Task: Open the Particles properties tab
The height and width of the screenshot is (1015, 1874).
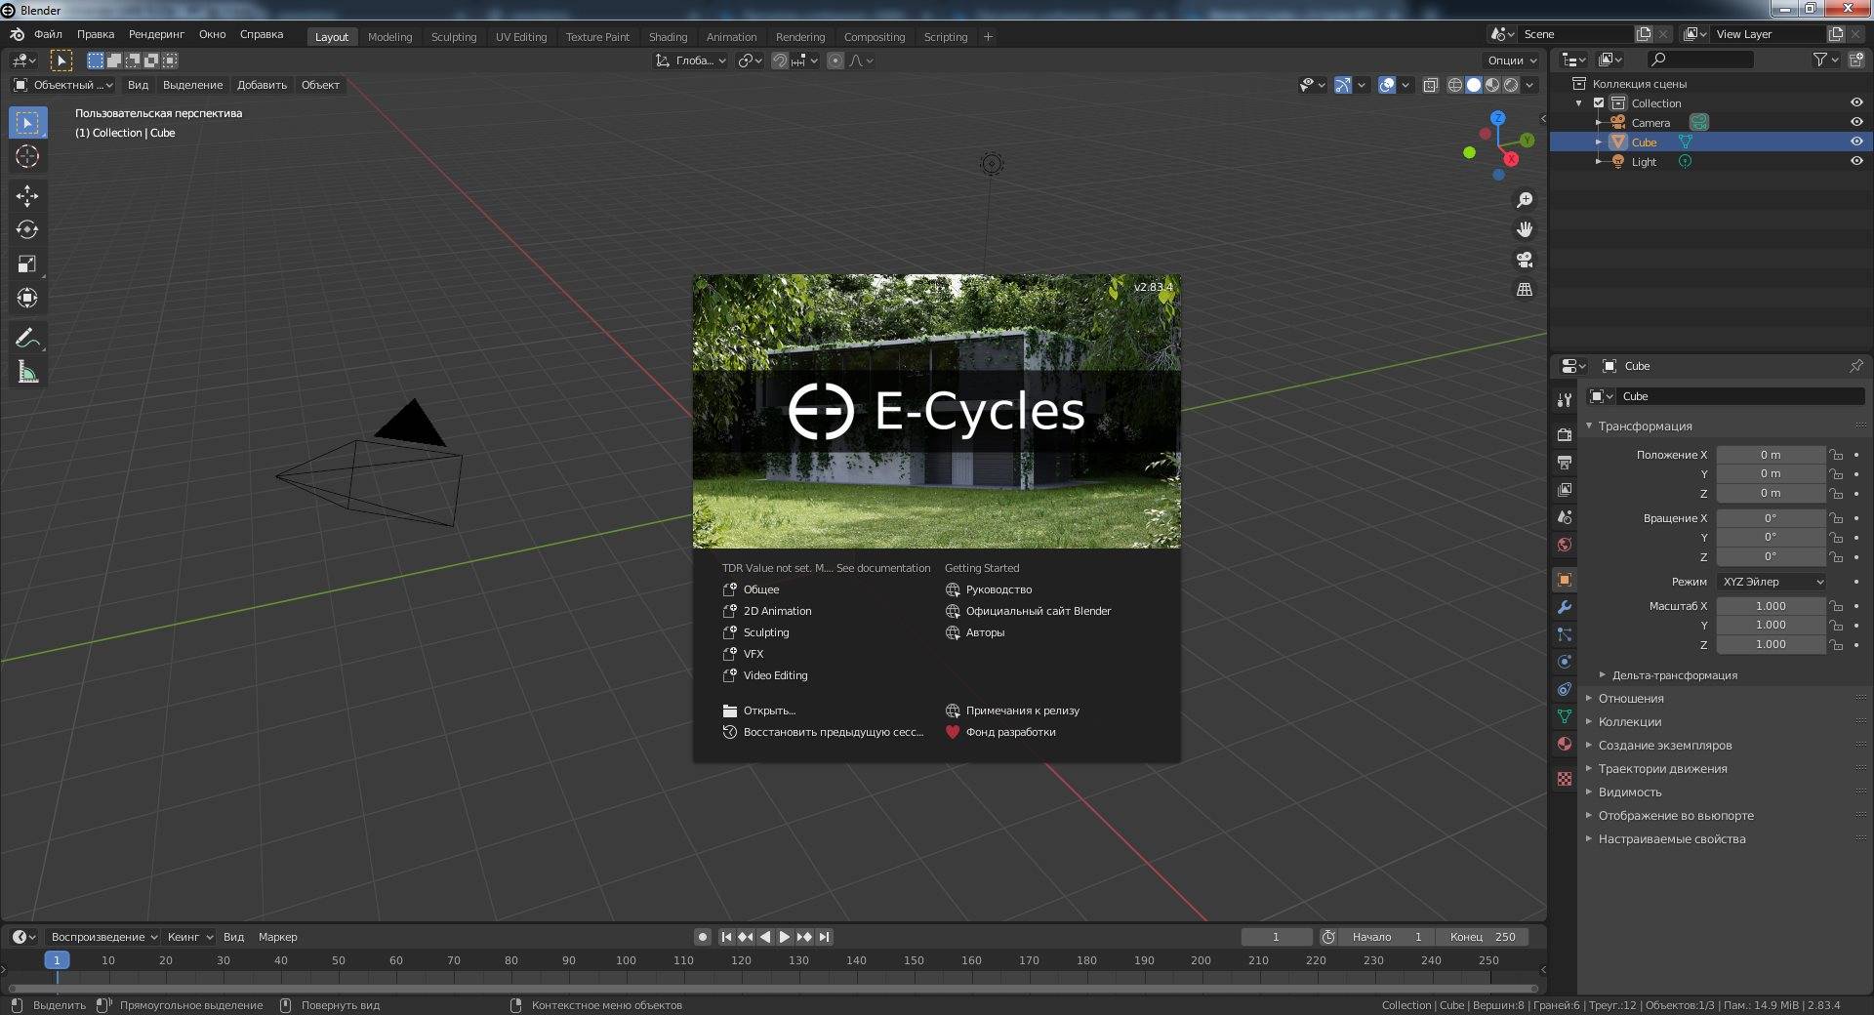Action: (1565, 634)
